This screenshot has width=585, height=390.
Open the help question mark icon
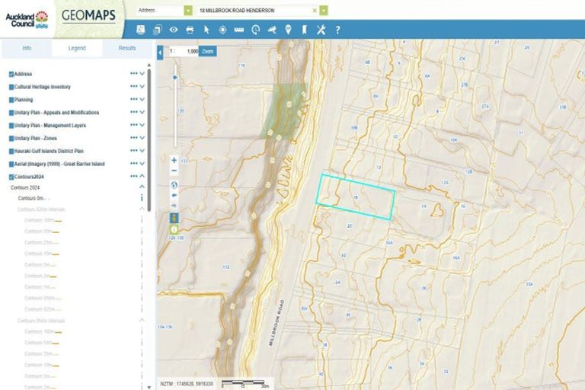pyautogui.click(x=337, y=30)
